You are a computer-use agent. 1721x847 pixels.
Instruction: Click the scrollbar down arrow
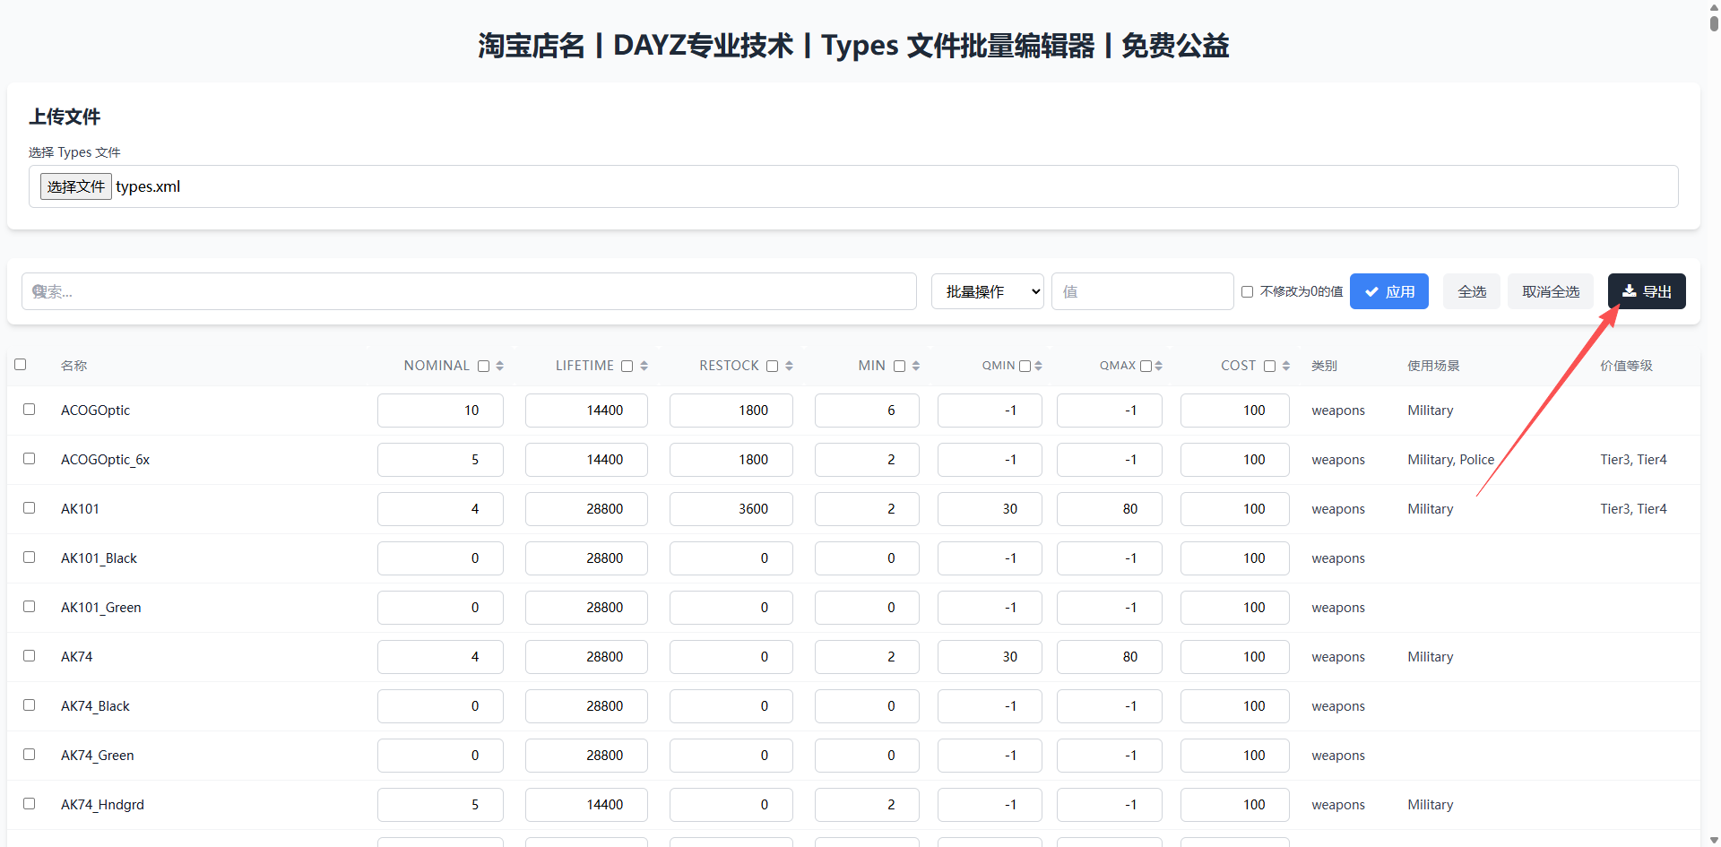point(1714,841)
